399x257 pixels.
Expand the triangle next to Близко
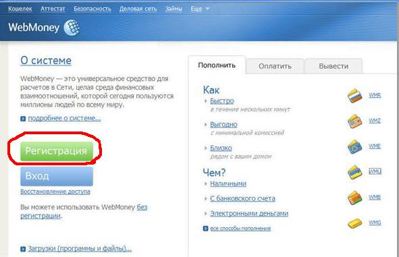[x=206, y=148]
